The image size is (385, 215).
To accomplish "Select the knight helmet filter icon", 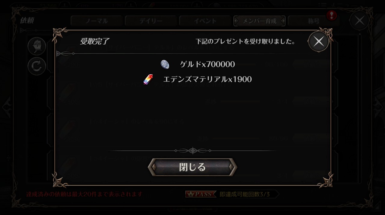I will 37,46.
